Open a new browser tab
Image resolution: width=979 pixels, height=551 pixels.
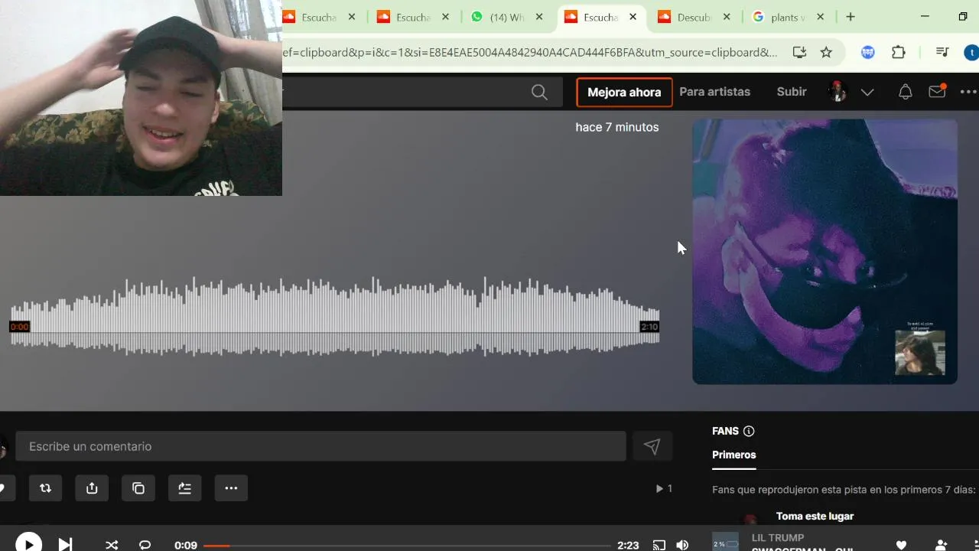click(851, 17)
